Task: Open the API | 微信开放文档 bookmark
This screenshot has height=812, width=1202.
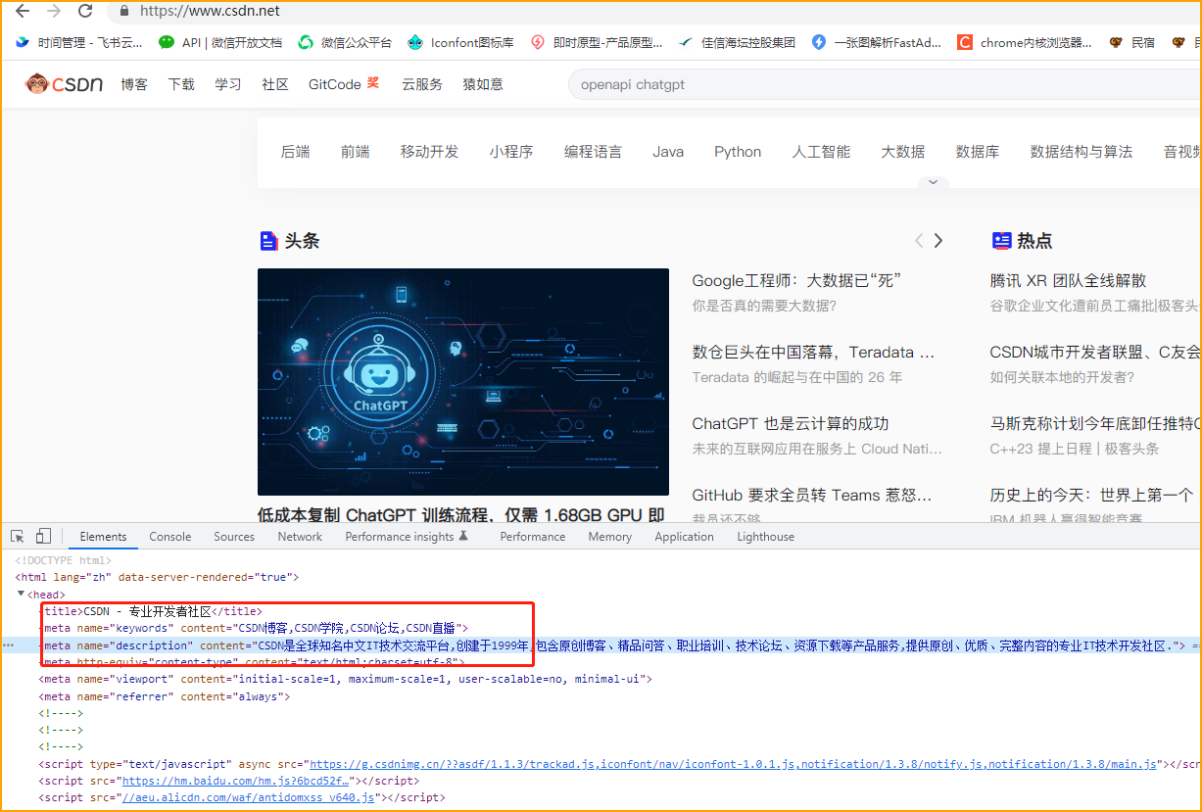Action: (220, 42)
